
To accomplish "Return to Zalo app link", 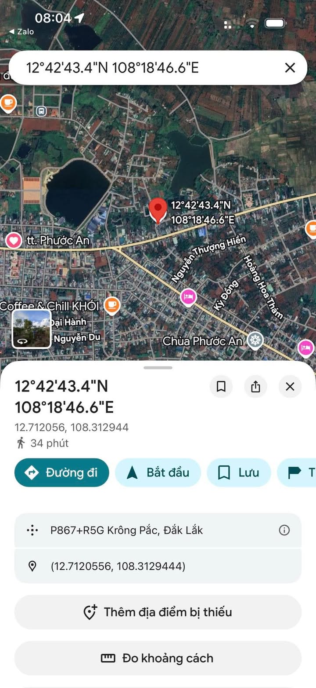I will click(x=22, y=32).
